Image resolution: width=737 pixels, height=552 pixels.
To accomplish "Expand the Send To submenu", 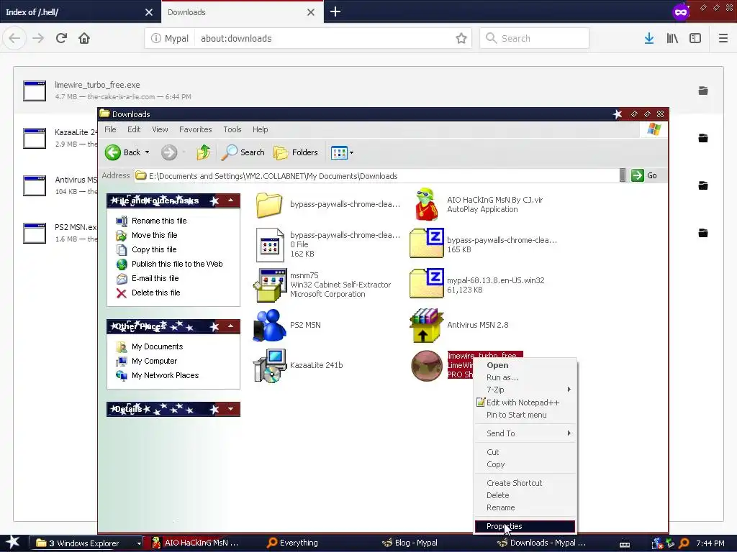I will (x=569, y=433).
